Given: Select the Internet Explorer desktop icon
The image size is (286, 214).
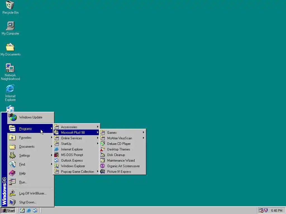Looking at the screenshot, I should pos(10,93).
